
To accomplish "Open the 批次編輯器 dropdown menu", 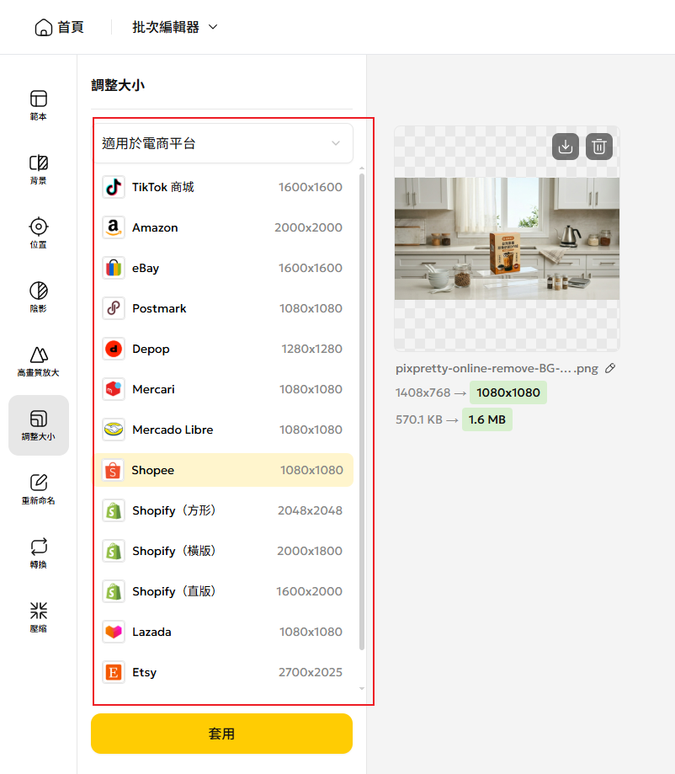I will [175, 27].
